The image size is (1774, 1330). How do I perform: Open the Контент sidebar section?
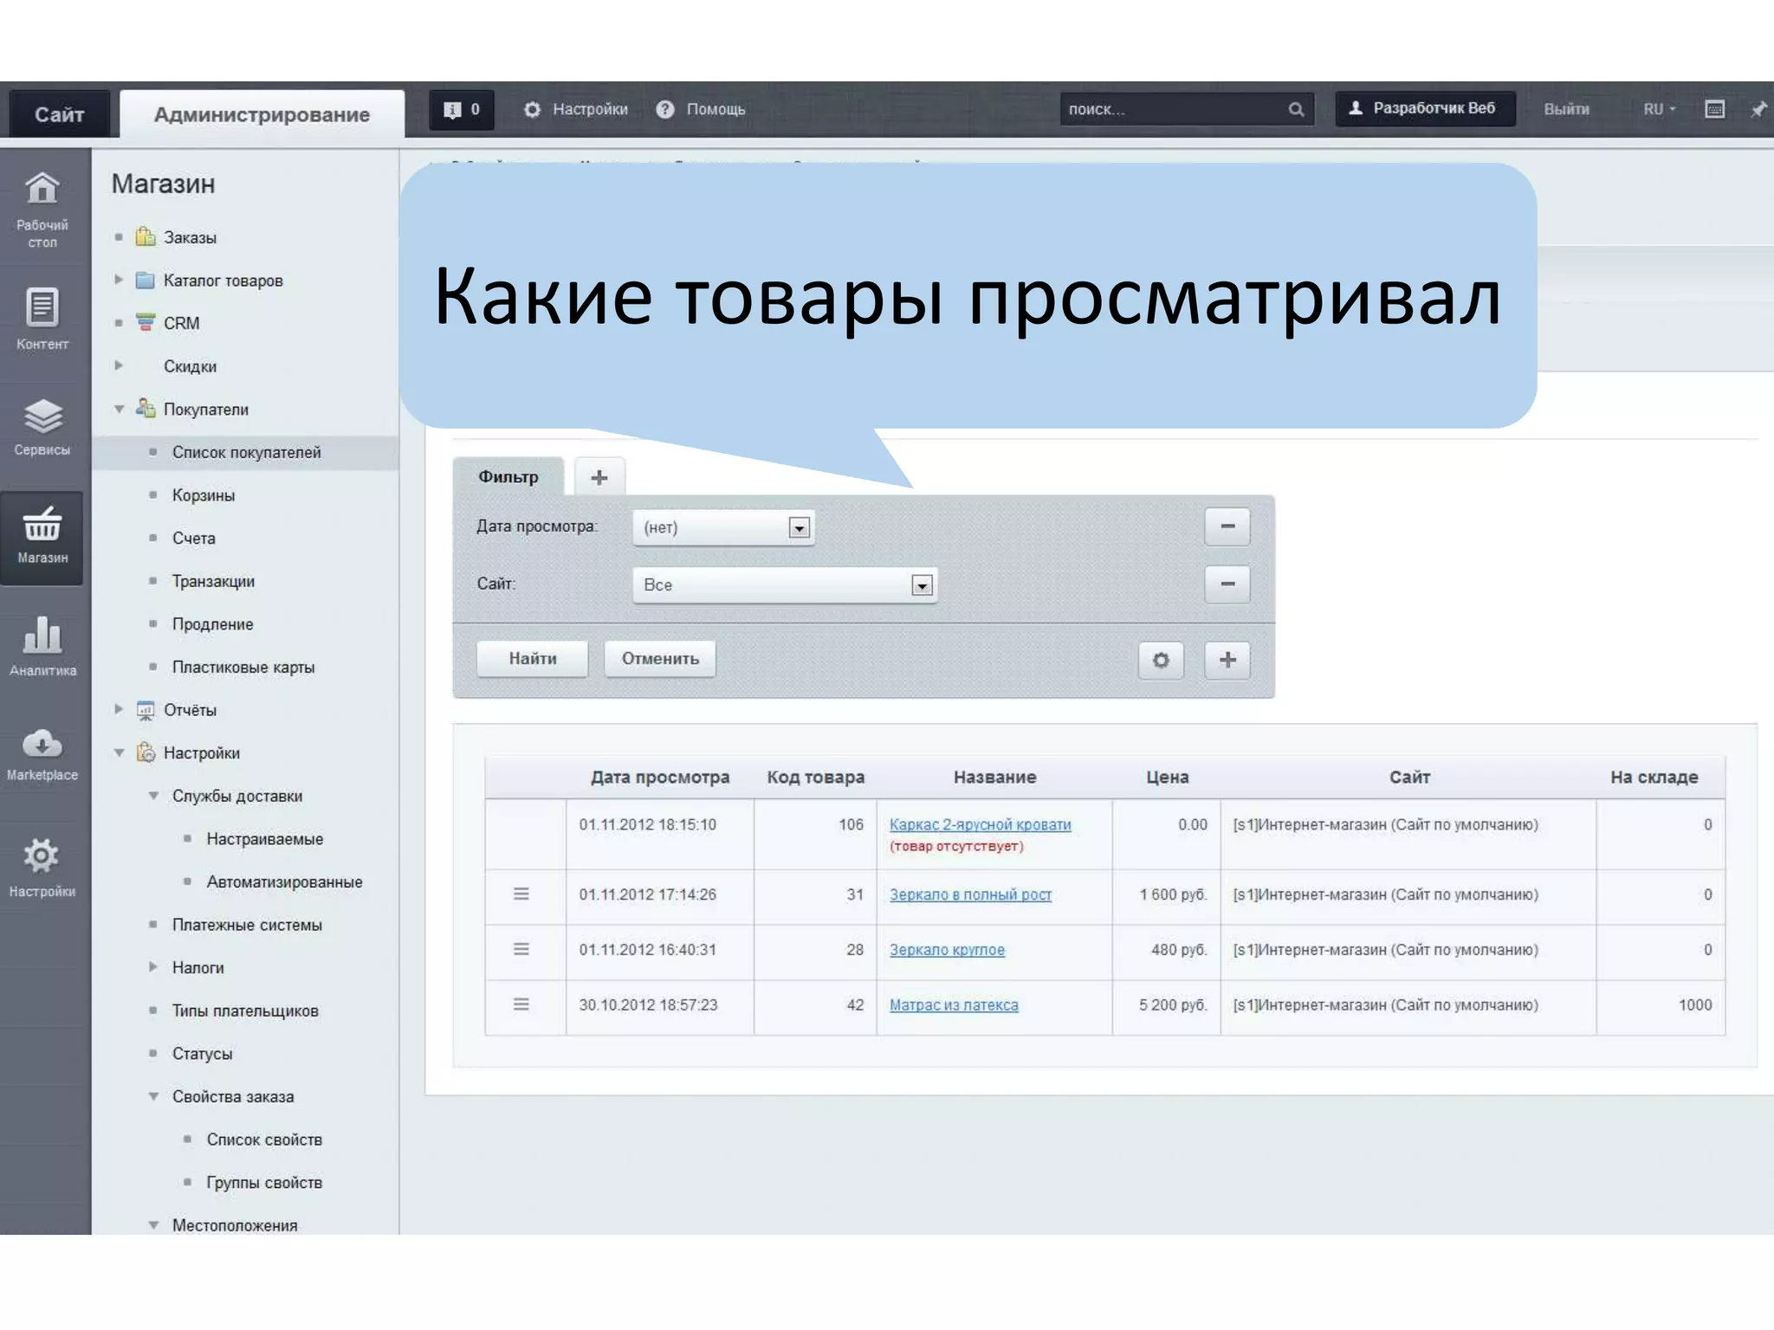[x=42, y=318]
